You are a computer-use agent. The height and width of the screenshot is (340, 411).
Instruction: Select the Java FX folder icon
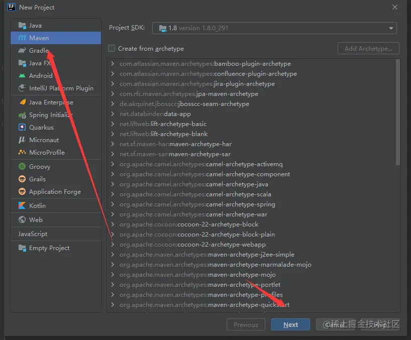point(22,63)
